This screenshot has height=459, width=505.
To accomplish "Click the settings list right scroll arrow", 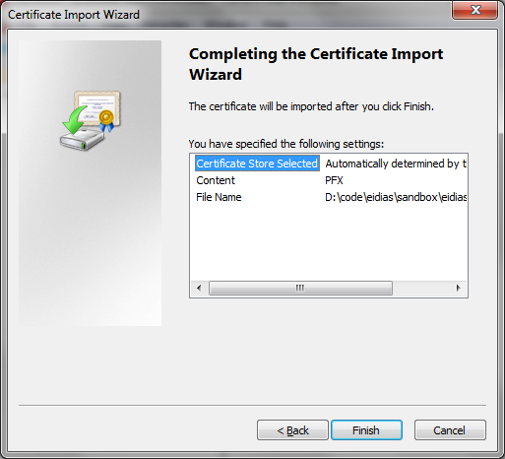I will coord(458,288).
